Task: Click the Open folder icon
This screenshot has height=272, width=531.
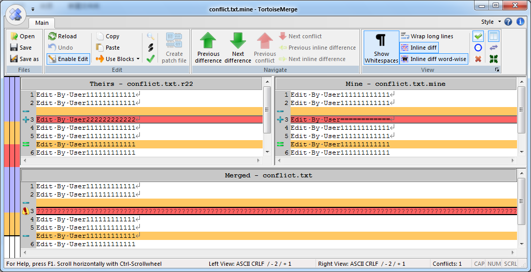Action: (14, 36)
